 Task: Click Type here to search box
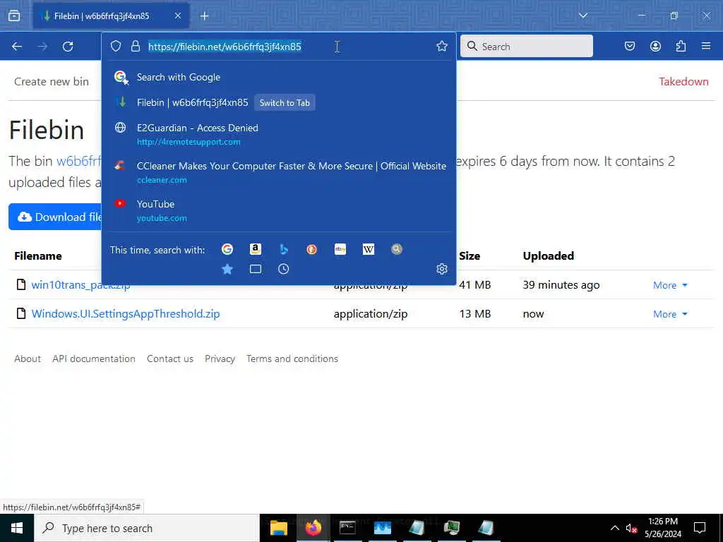point(147,528)
